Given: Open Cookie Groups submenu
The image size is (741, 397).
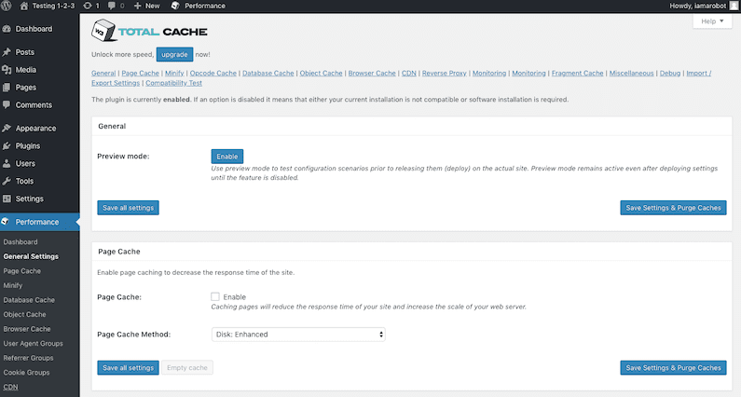Looking at the screenshot, I should click(x=26, y=373).
